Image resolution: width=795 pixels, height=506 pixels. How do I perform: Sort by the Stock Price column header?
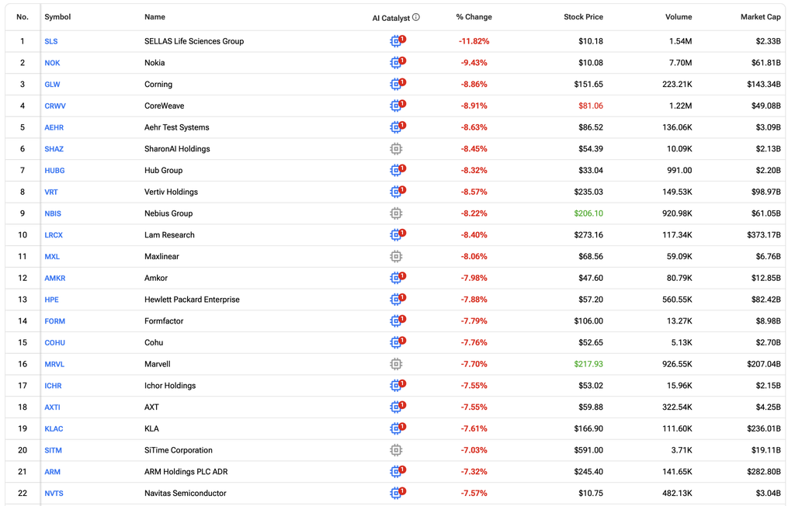[x=583, y=17]
